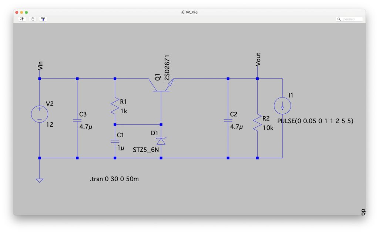
Task: Select the V2 voltage source symbol
Action: [x=40, y=113]
